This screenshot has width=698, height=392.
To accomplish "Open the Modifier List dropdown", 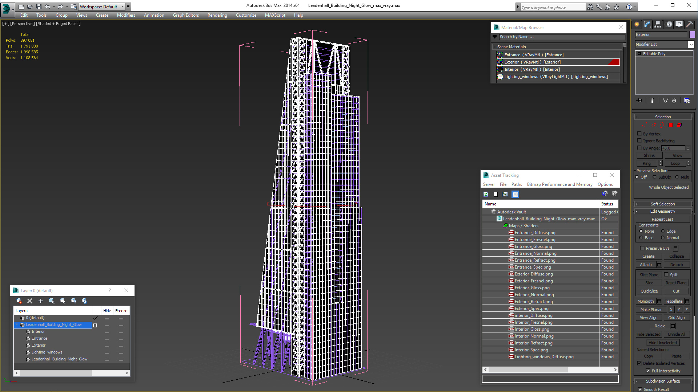I will coord(691,44).
